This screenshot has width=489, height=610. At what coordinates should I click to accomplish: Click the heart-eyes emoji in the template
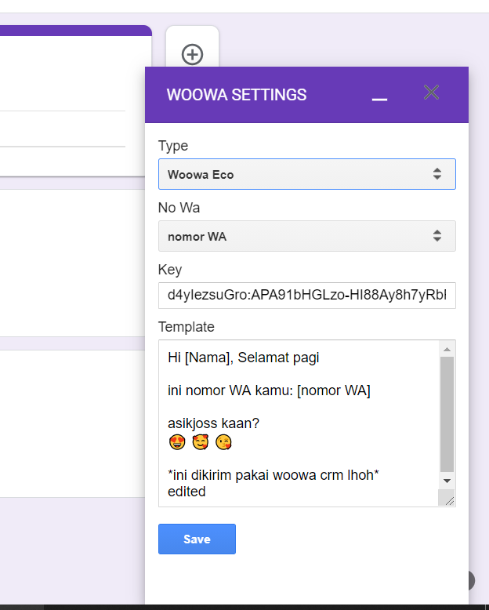(x=177, y=442)
